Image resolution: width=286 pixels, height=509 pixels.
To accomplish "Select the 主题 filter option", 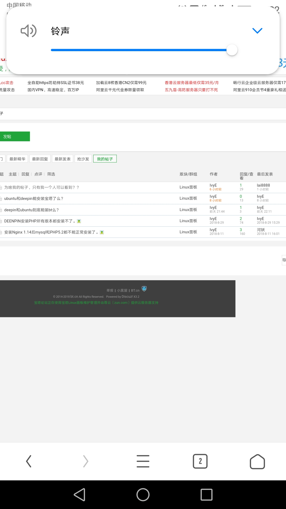I will (13, 174).
